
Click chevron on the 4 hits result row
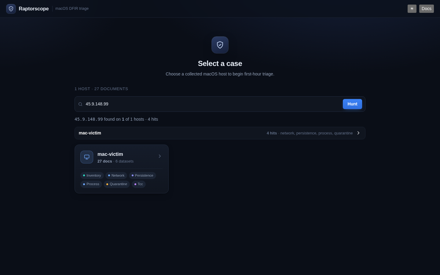coord(358,133)
